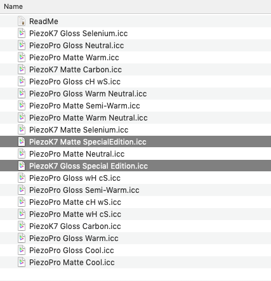
Task: Select the PiezoPro Matte Warm.icc file name
Action: (74, 58)
